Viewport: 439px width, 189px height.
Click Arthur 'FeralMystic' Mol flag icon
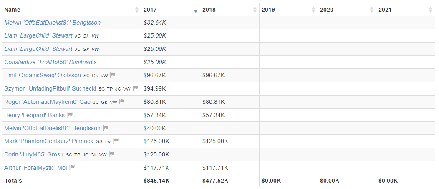[x=72, y=168]
